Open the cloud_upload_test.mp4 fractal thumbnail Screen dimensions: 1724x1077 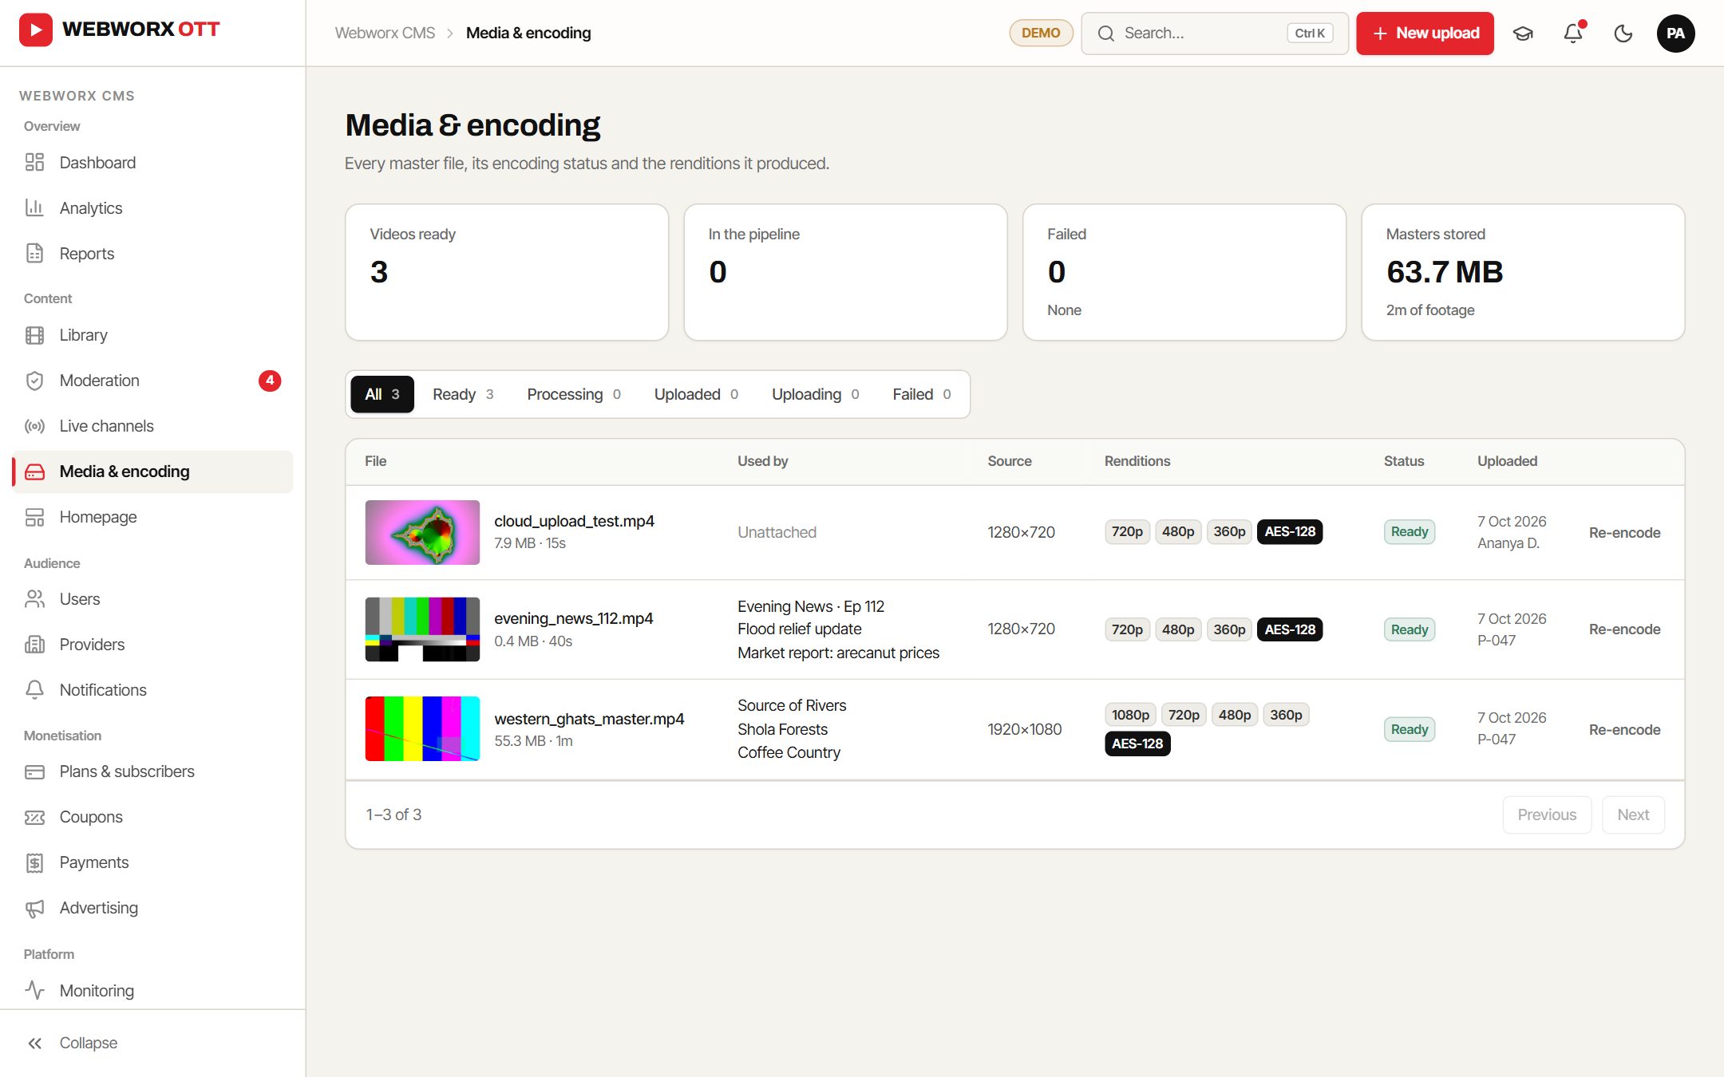pos(422,532)
